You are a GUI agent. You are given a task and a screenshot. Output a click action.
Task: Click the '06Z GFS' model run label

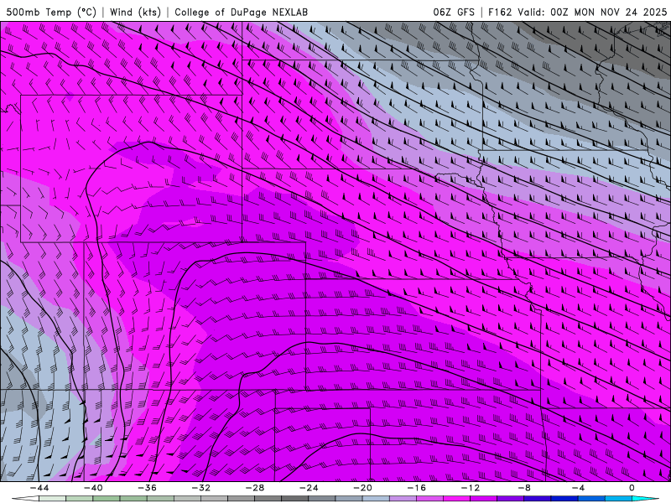coord(454,13)
